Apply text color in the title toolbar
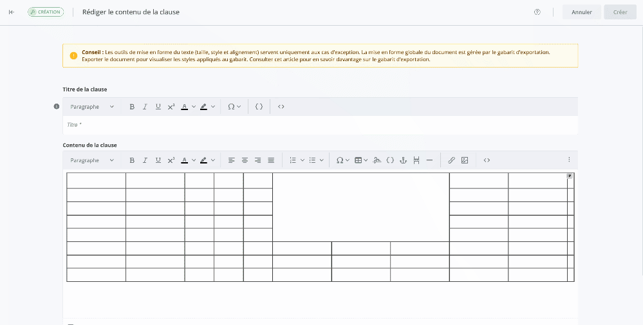 click(185, 107)
